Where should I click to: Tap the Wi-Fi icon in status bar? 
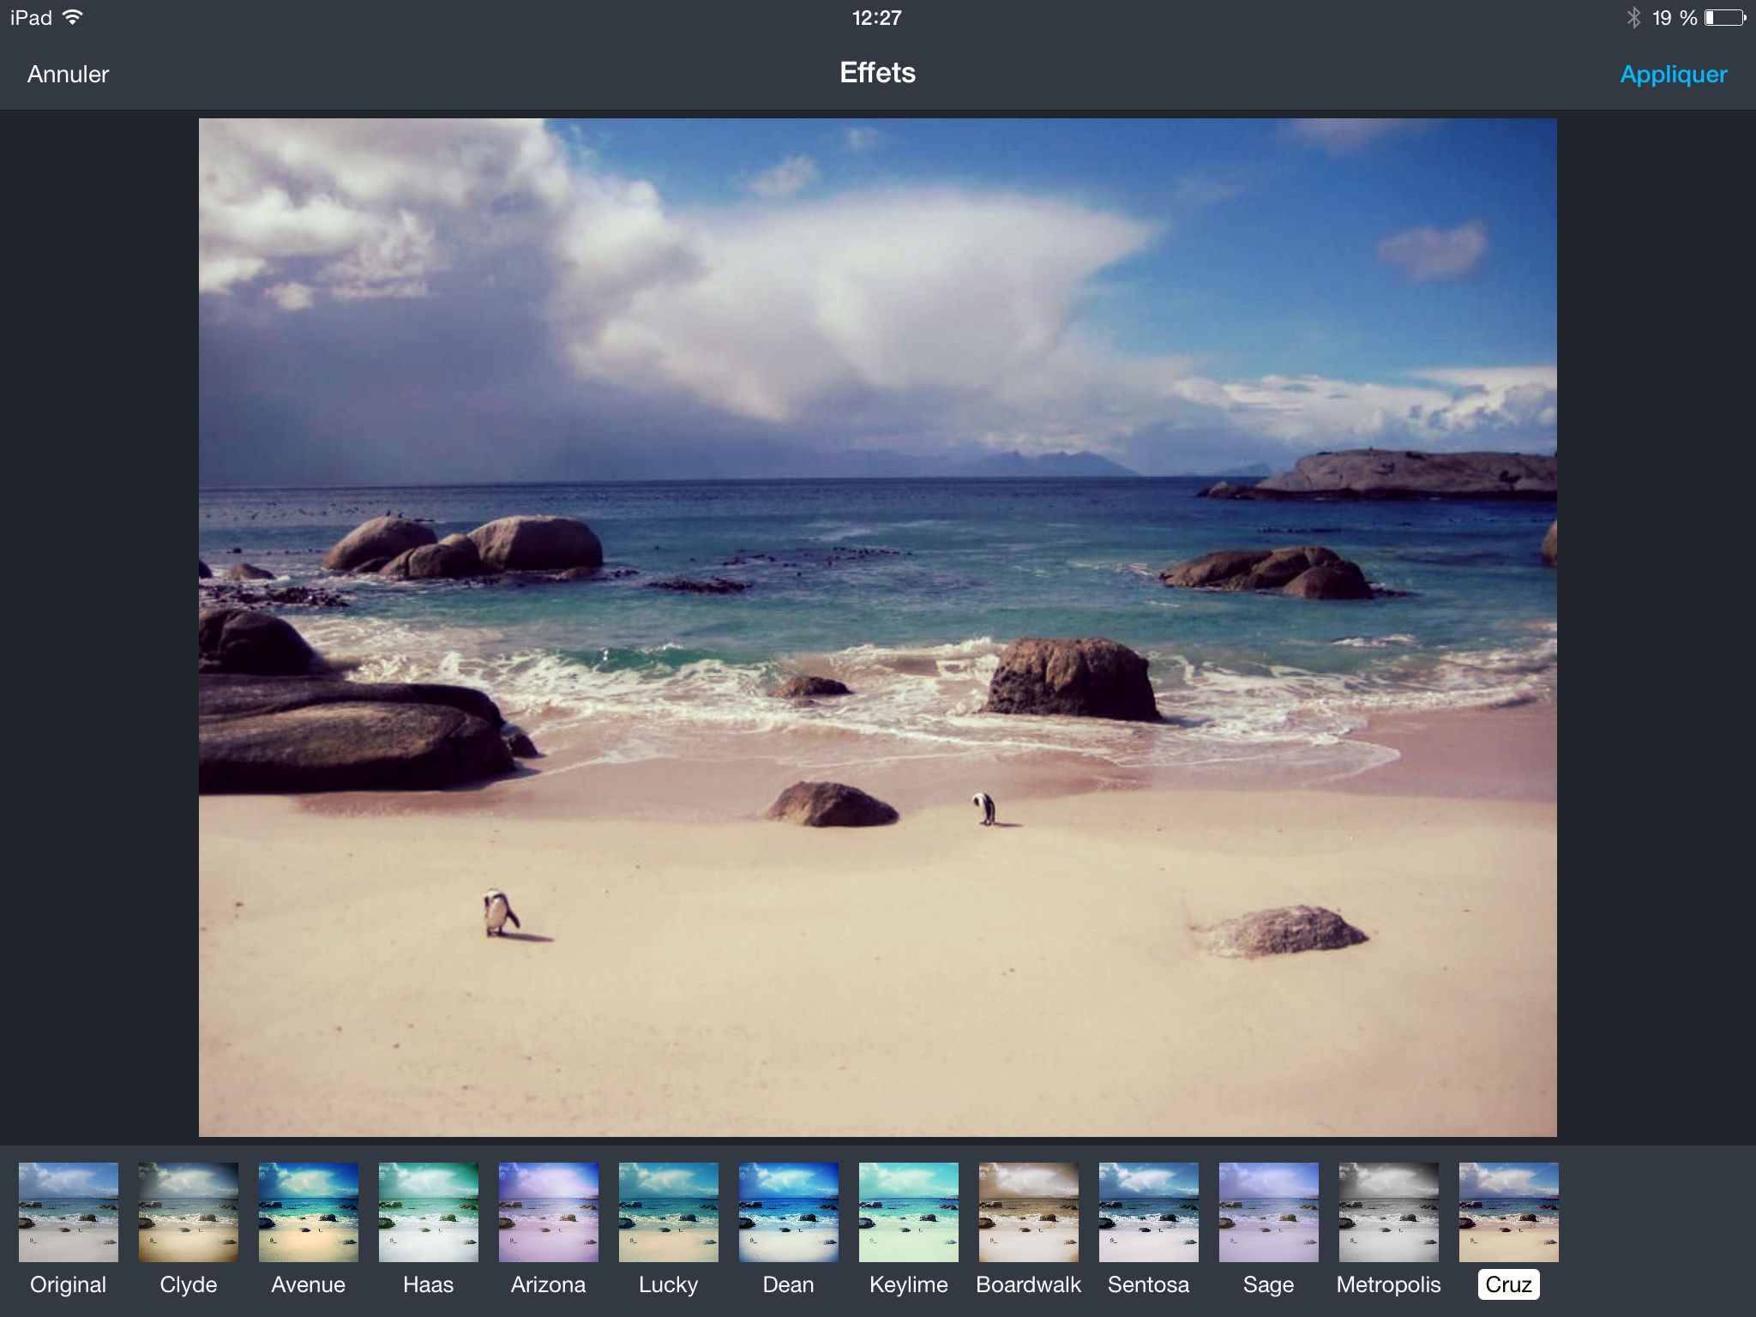73,17
